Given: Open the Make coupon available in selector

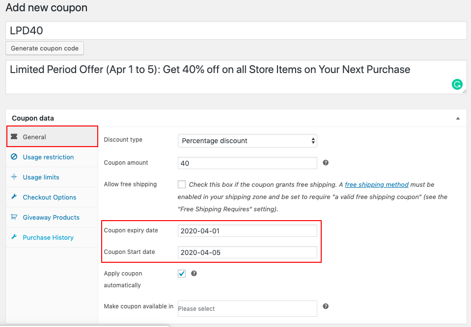Looking at the screenshot, I should pyautogui.click(x=247, y=308).
